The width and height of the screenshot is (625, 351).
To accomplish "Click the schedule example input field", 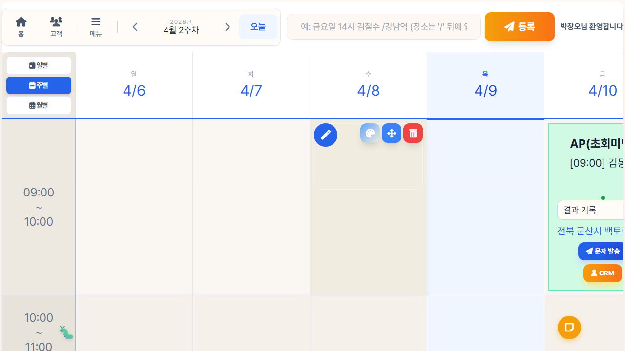I will pyautogui.click(x=384, y=27).
